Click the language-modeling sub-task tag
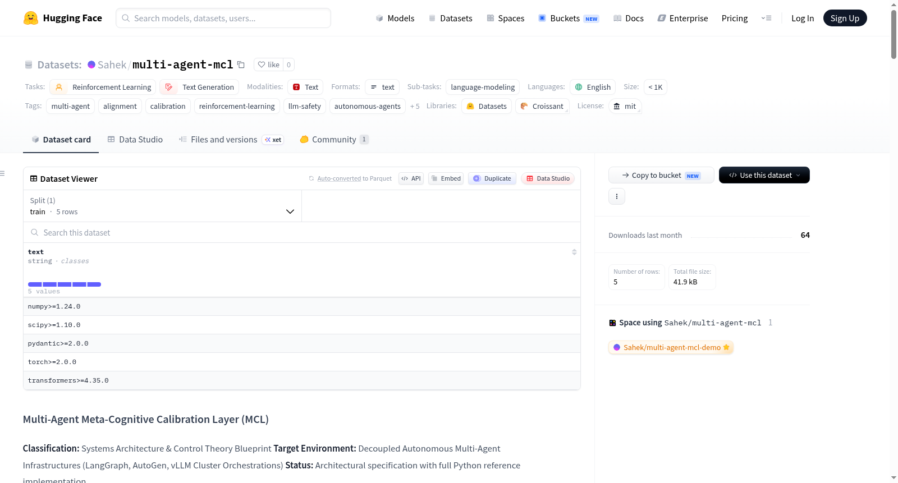 click(x=483, y=87)
